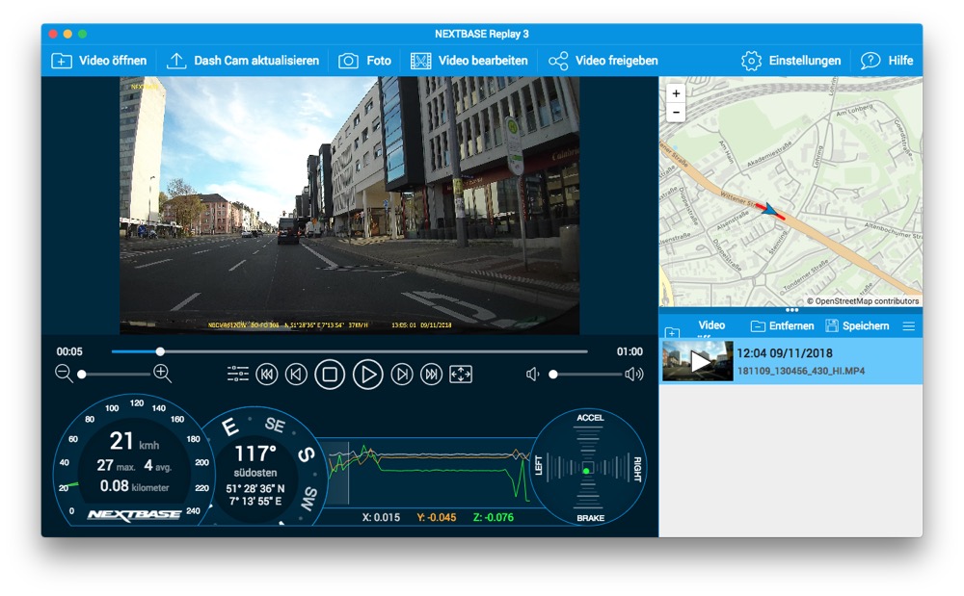This screenshot has height=596, width=964.
Task: Open the playlist hamburger menu
Action: [909, 326]
